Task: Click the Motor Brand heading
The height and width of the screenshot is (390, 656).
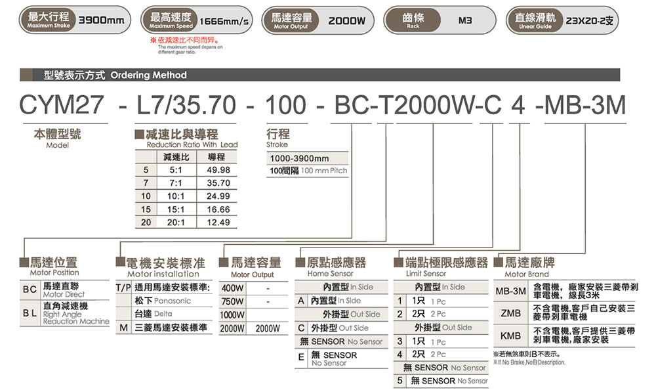Action: click(527, 274)
